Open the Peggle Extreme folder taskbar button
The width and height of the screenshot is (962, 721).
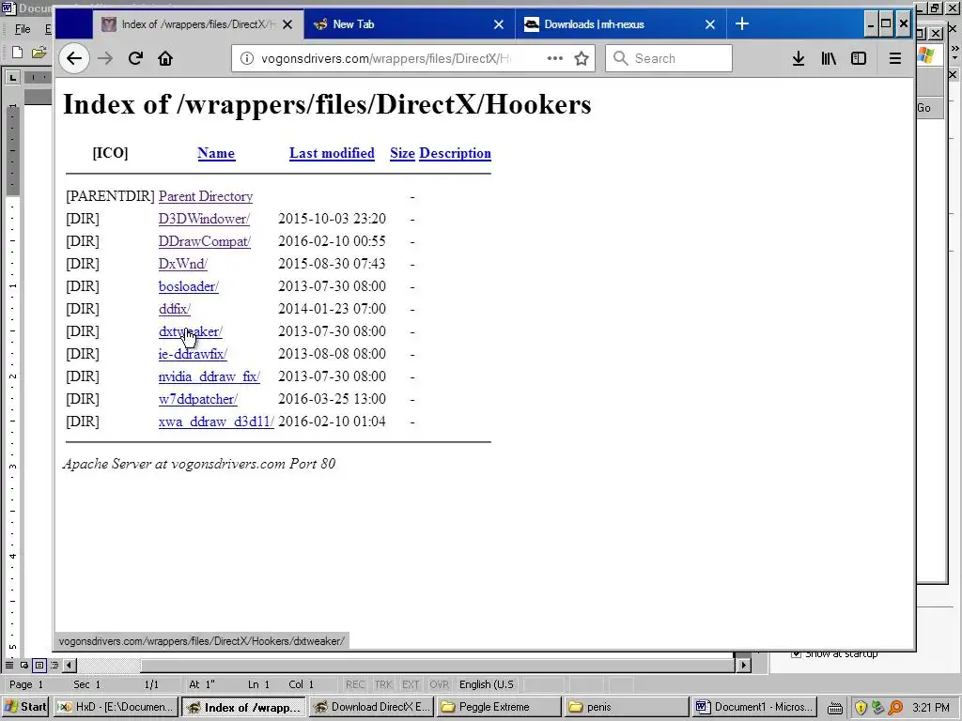point(498,707)
